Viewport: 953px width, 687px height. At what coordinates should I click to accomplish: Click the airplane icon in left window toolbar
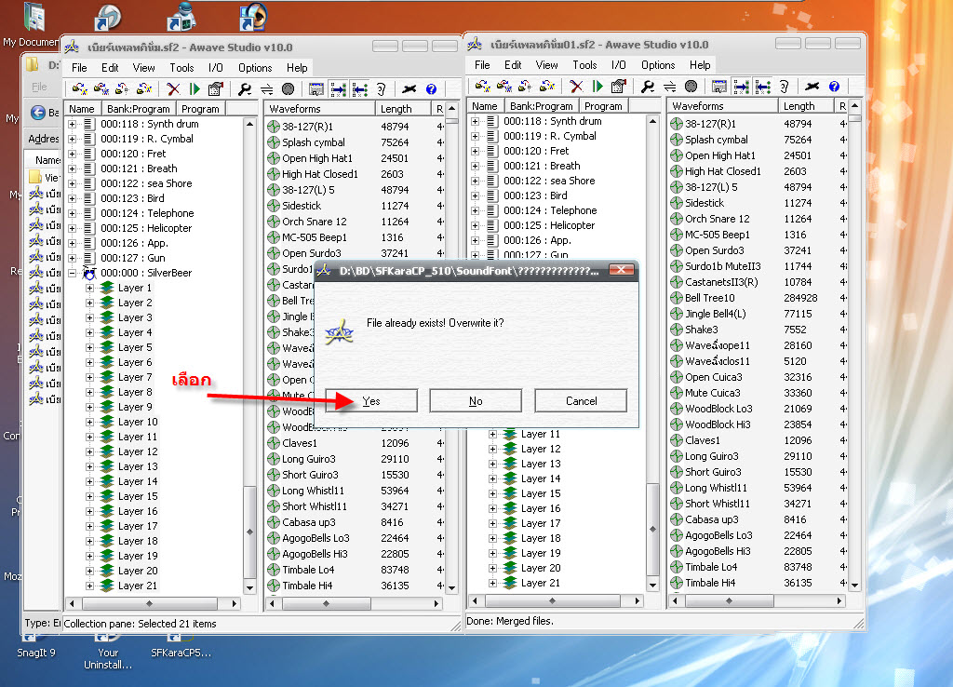point(409,89)
